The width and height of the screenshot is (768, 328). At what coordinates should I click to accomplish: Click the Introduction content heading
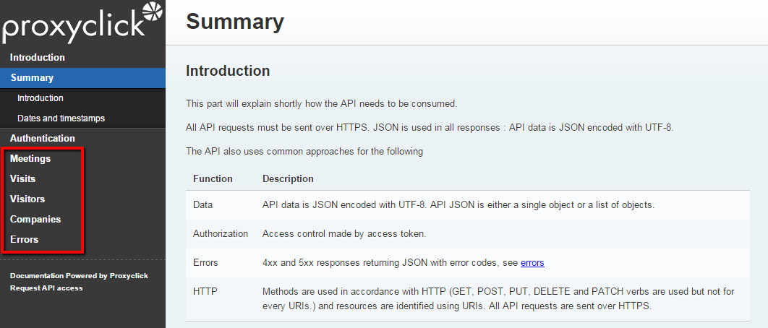[x=228, y=71]
